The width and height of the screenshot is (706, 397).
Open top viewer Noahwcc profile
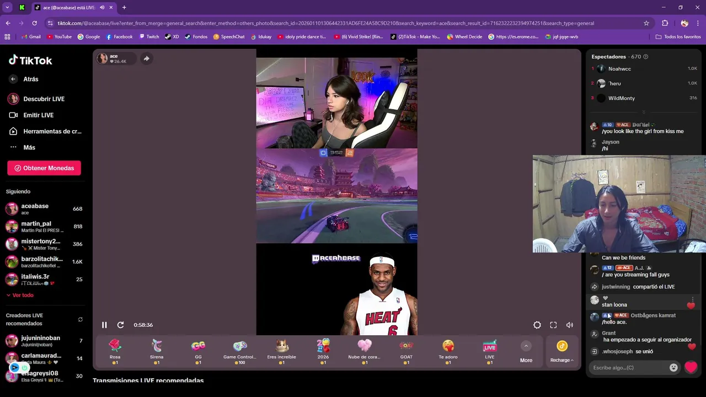(x=619, y=69)
